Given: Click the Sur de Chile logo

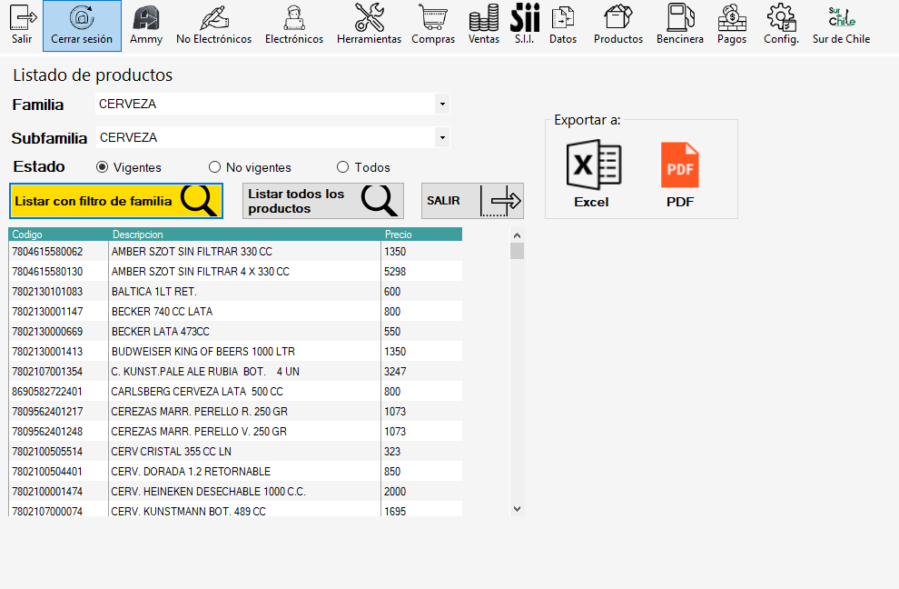Looking at the screenshot, I should (x=841, y=25).
